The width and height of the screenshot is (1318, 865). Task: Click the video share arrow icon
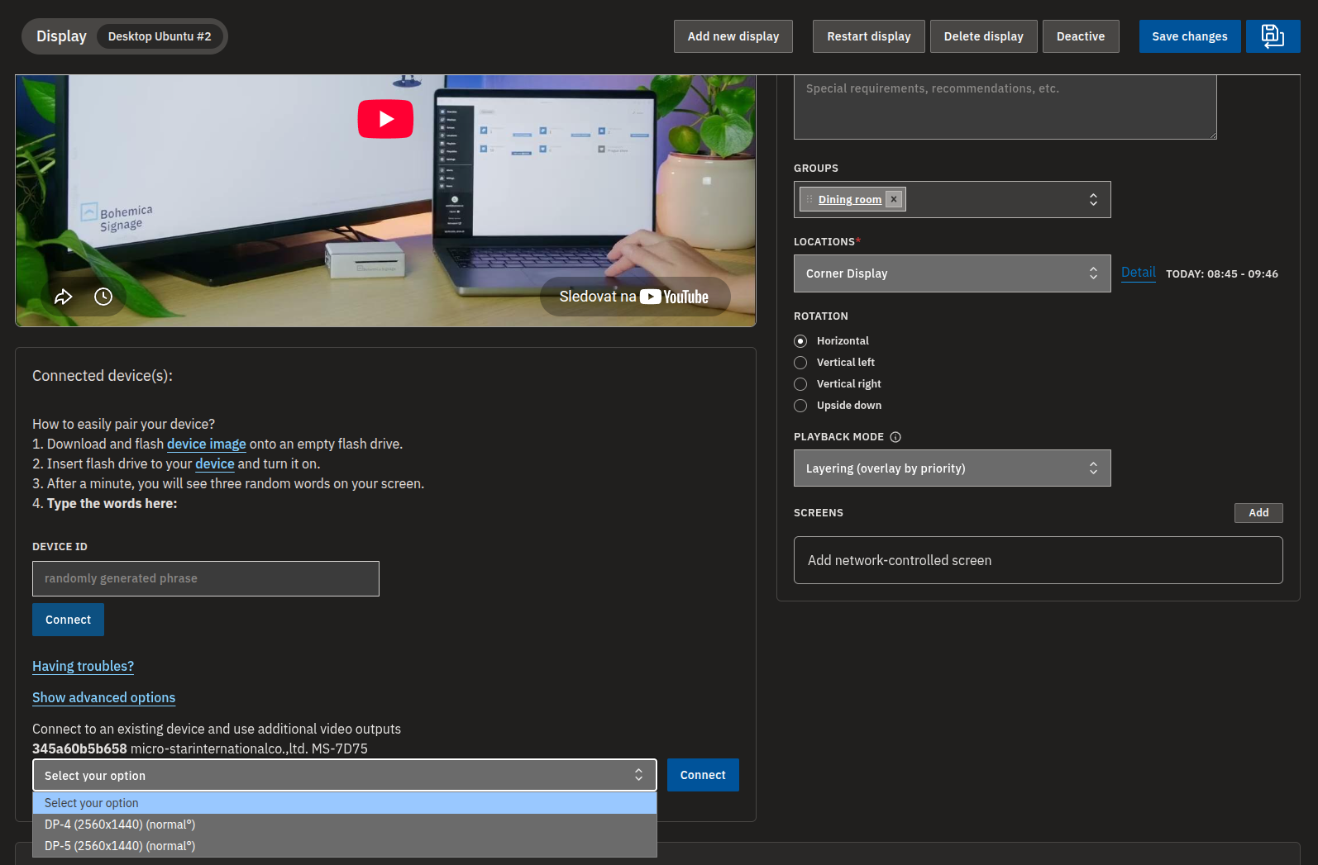coord(64,297)
